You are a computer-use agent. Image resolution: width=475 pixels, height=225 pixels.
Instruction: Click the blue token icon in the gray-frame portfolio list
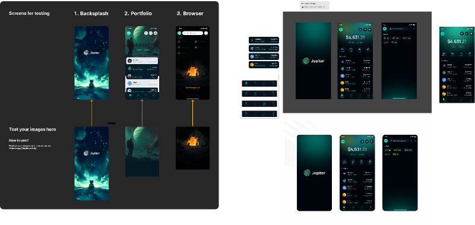point(343,76)
